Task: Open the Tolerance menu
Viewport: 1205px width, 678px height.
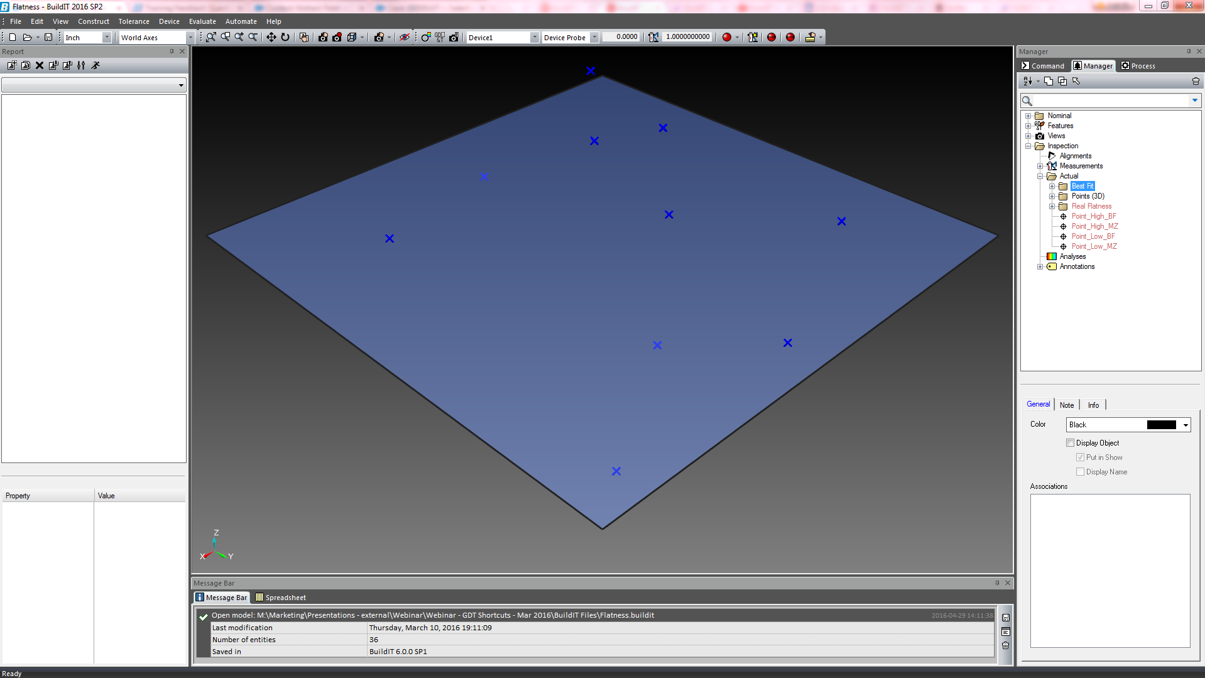Action: (134, 21)
